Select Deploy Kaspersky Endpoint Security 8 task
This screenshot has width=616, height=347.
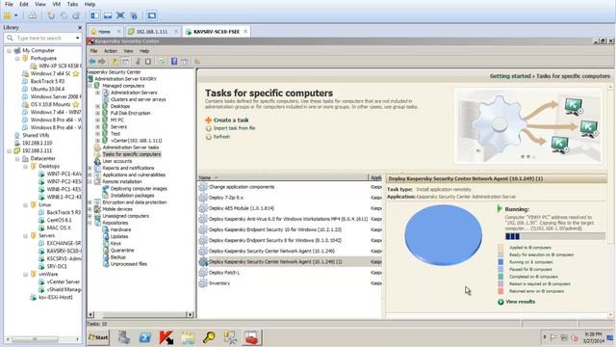tap(275, 240)
